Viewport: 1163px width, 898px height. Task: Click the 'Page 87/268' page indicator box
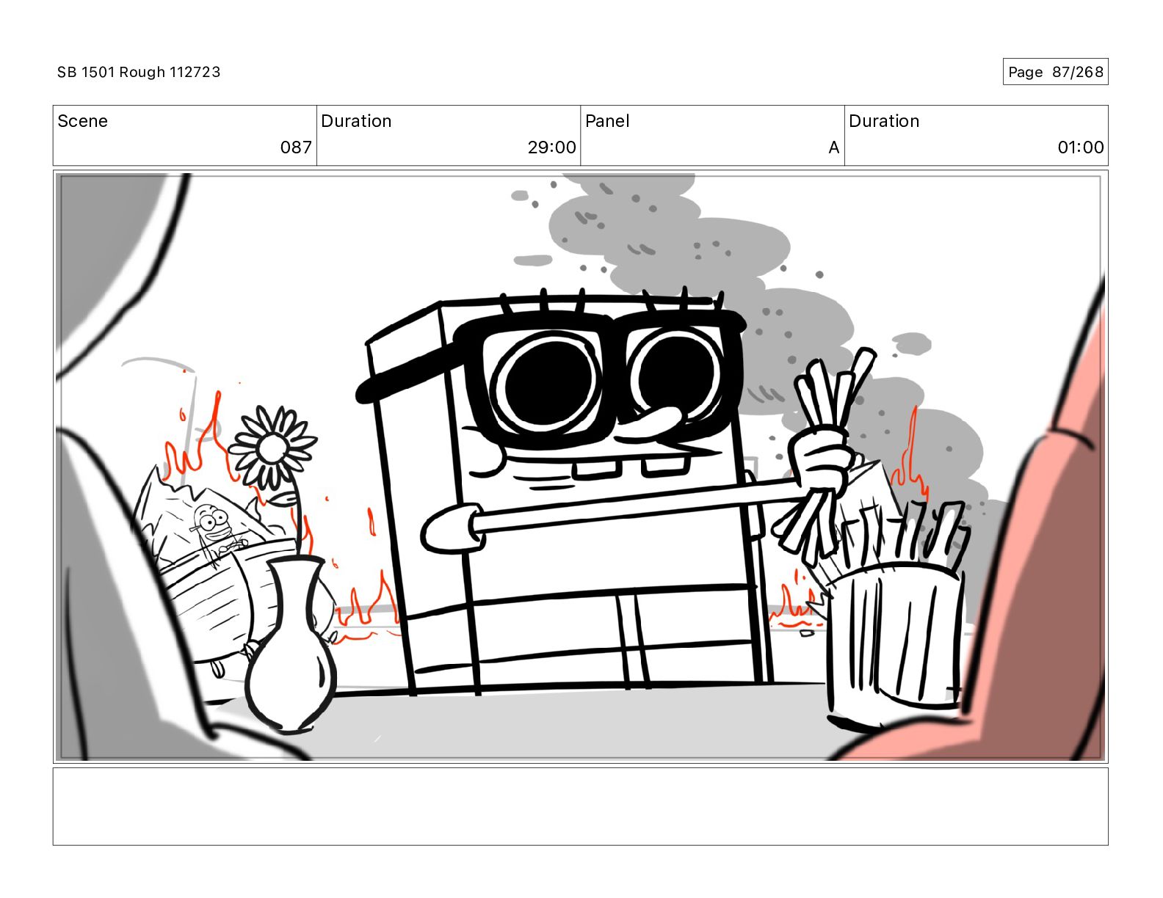tap(1055, 72)
